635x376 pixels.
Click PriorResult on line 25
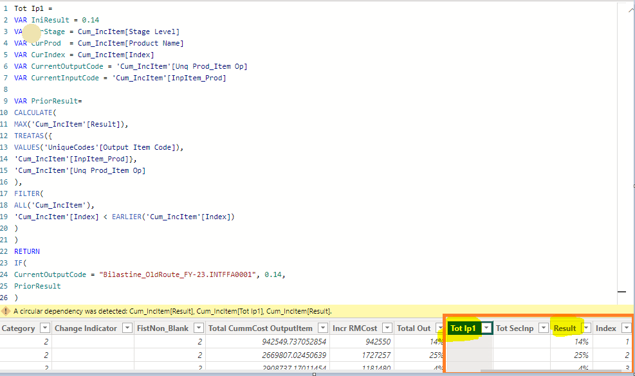click(x=37, y=286)
